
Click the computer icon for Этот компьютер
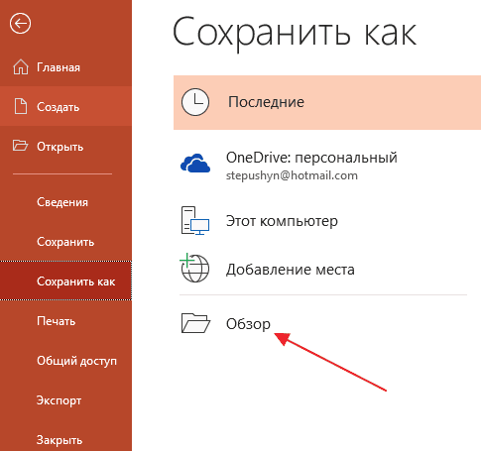[x=195, y=220]
